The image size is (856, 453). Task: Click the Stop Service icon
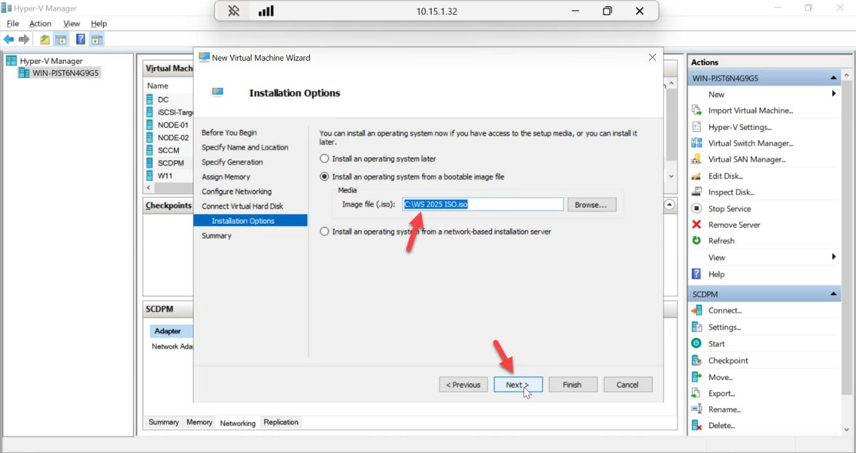[697, 209]
